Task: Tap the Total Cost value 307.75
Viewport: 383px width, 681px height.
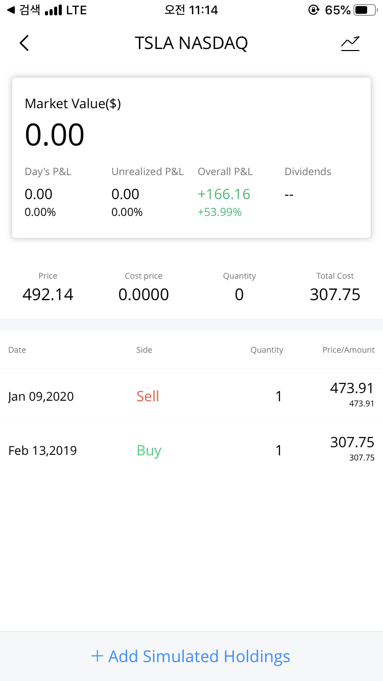Action: click(x=335, y=295)
